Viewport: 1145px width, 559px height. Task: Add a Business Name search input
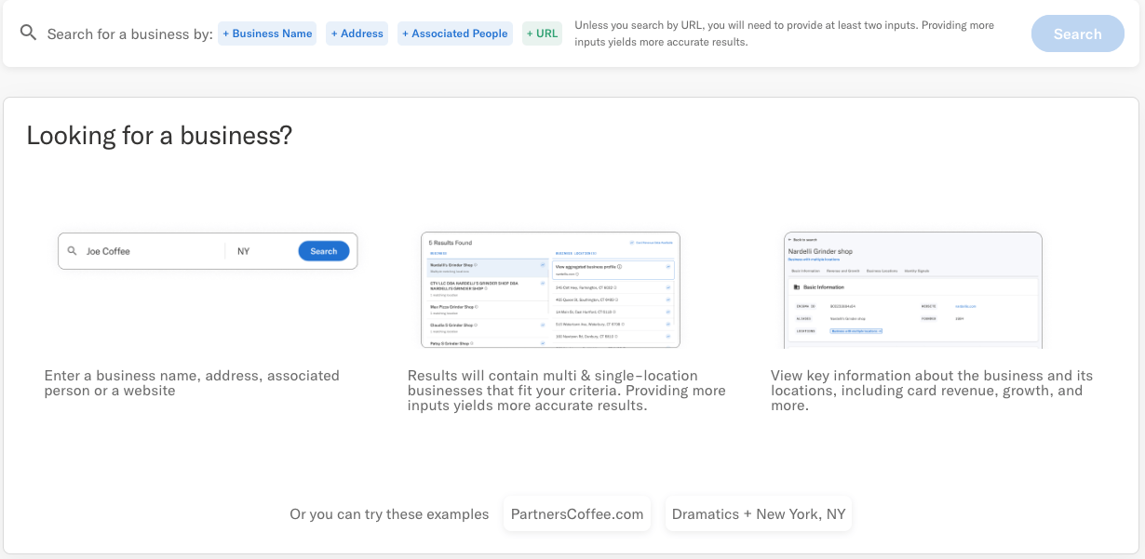pos(267,33)
